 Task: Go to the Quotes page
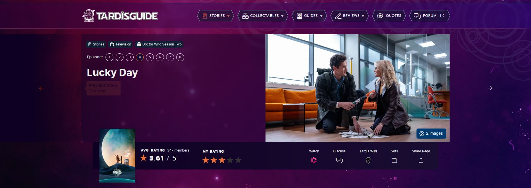[389, 16]
